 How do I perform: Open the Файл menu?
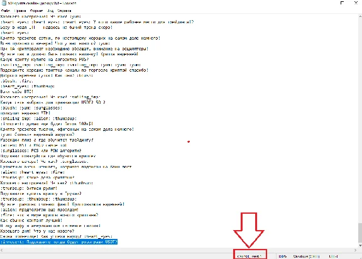click(5, 11)
